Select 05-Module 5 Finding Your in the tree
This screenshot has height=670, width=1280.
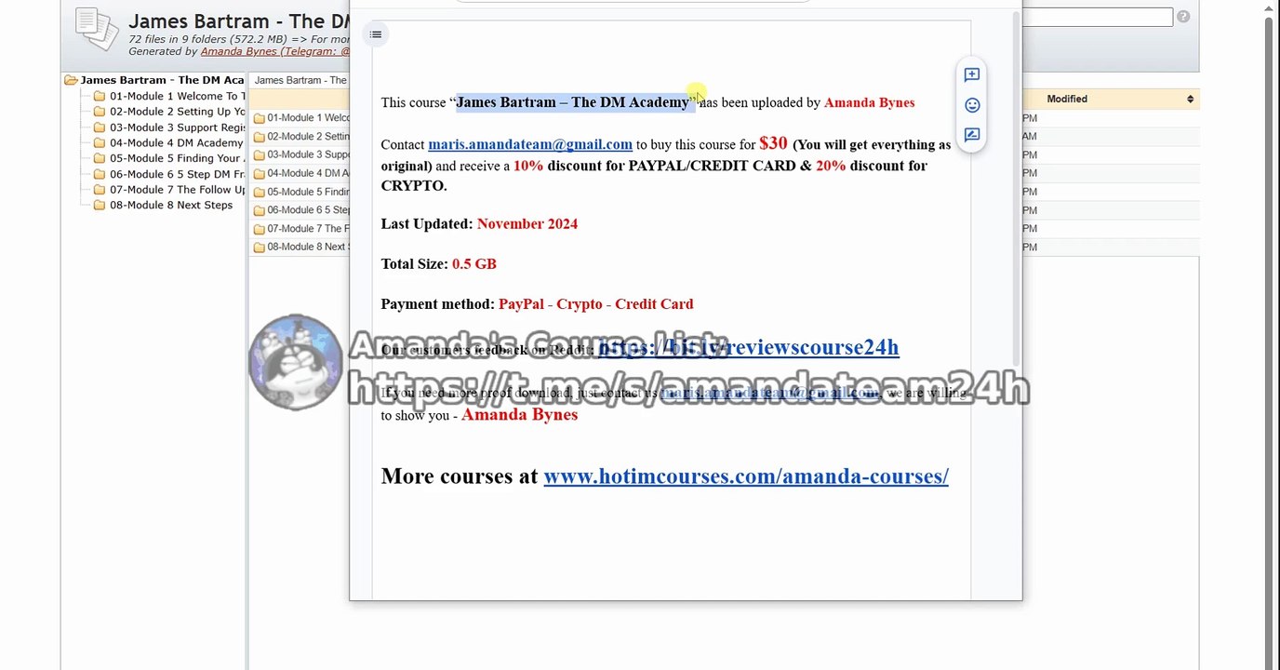[178, 158]
